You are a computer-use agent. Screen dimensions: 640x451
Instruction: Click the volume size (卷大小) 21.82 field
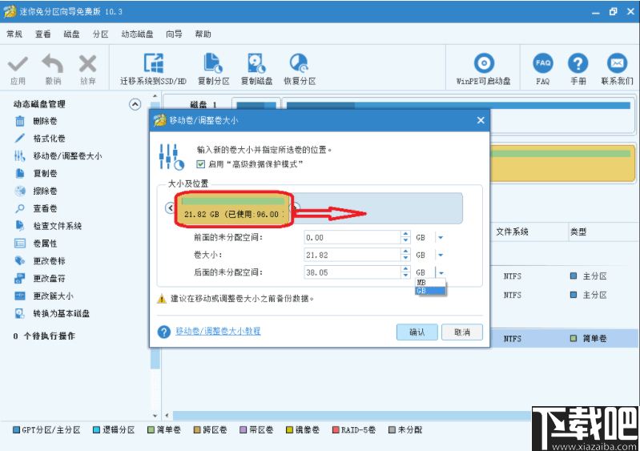tap(352, 255)
